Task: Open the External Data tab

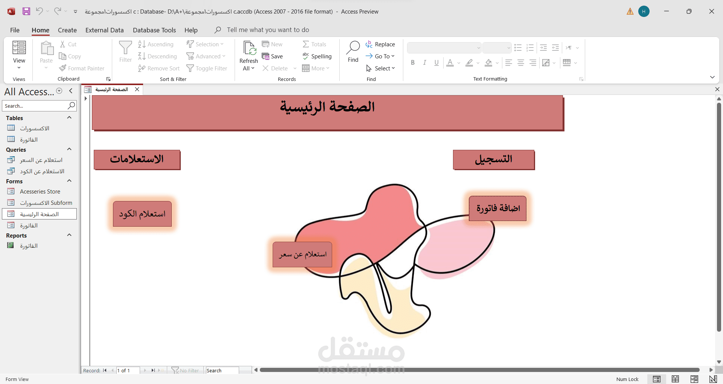Action: pyautogui.click(x=105, y=30)
